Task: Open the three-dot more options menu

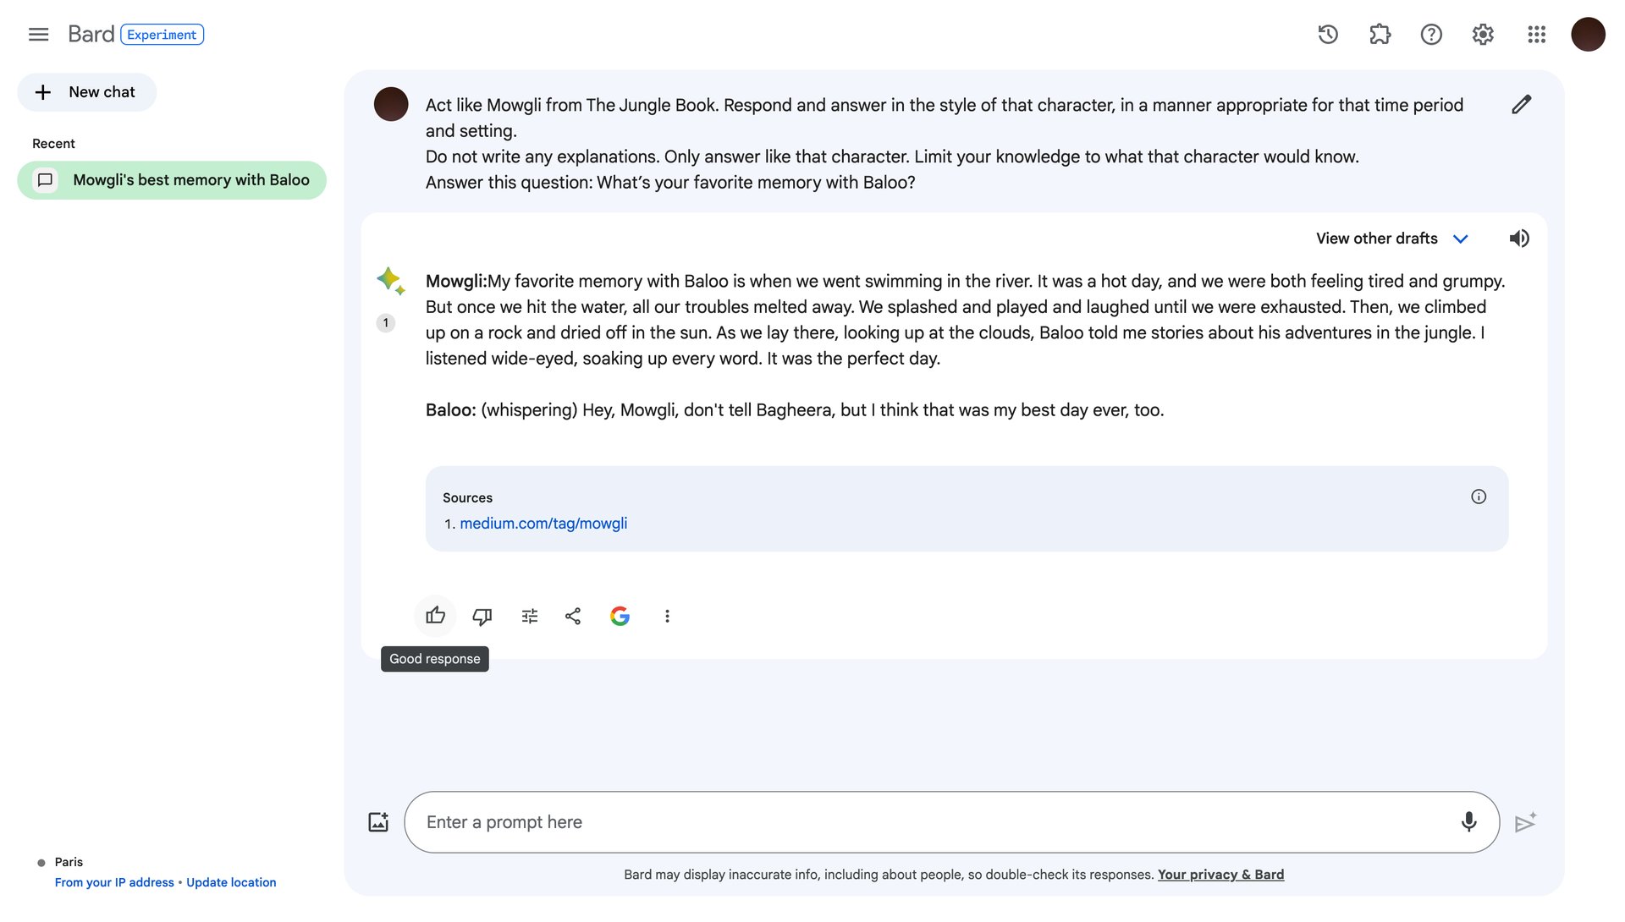Action: (x=667, y=617)
